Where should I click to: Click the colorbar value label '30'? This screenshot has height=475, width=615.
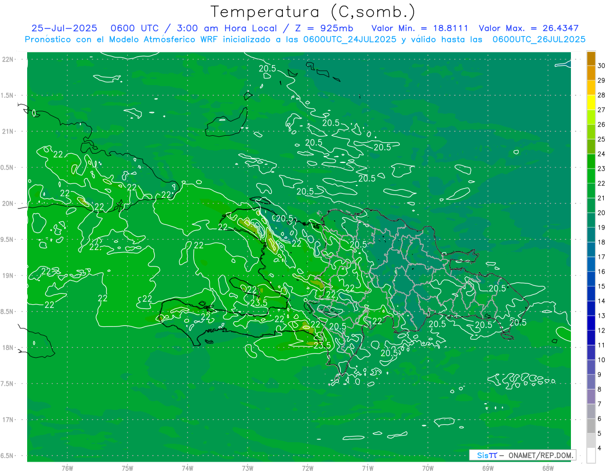tap(601, 66)
